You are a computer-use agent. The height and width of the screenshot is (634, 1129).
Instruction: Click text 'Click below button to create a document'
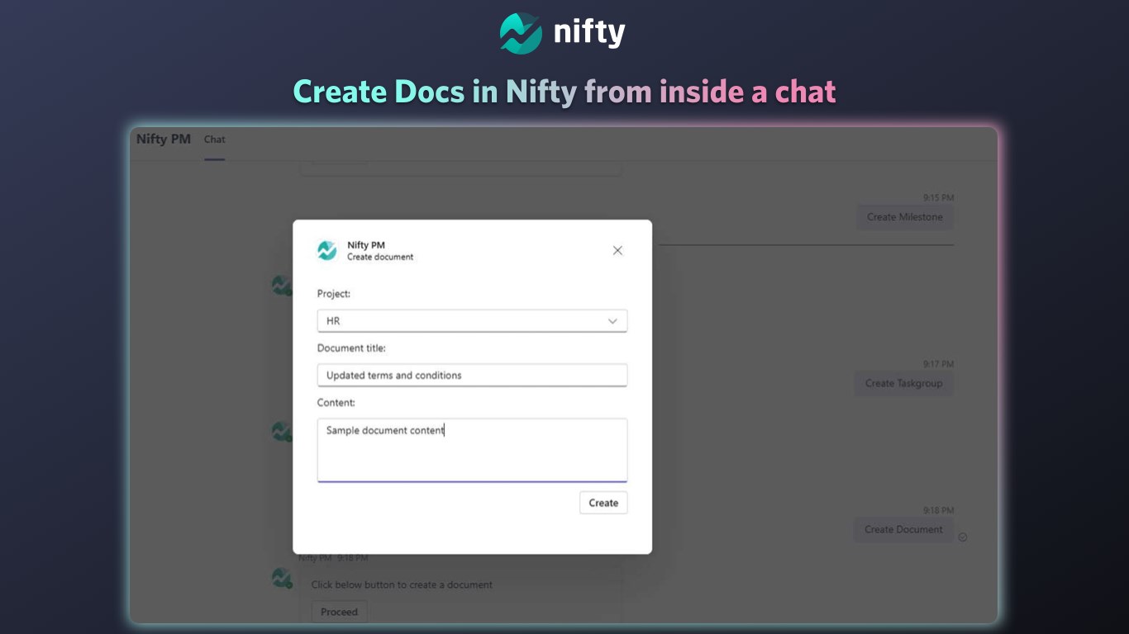click(x=402, y=584)
